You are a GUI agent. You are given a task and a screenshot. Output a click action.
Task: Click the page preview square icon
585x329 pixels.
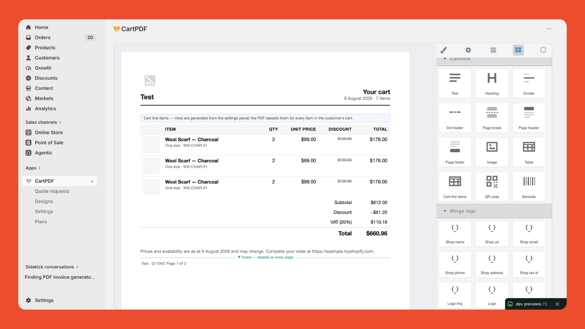click(x=543, y=50)
